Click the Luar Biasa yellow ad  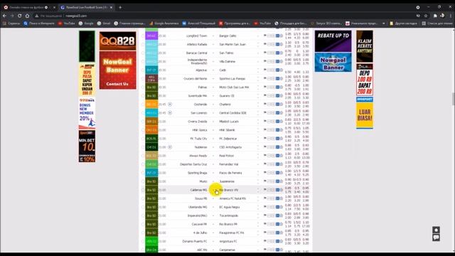click(365, 115)
